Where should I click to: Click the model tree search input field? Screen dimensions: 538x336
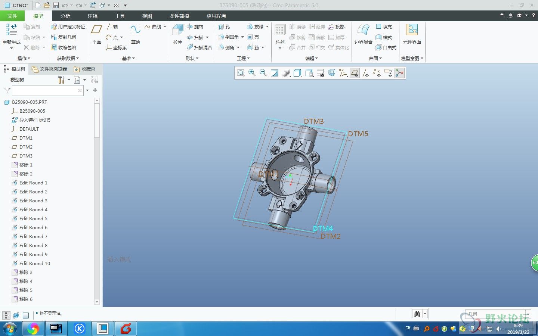point(48,90)
